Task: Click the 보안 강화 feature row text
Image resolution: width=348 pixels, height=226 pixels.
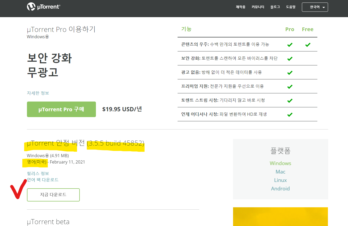Action: point(229,58)
